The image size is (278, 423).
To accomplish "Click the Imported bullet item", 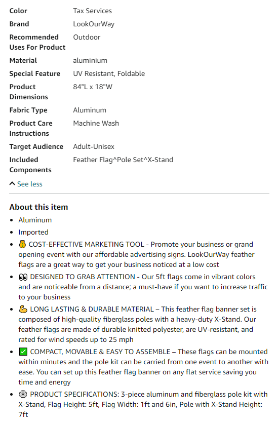I will (33, 232).
